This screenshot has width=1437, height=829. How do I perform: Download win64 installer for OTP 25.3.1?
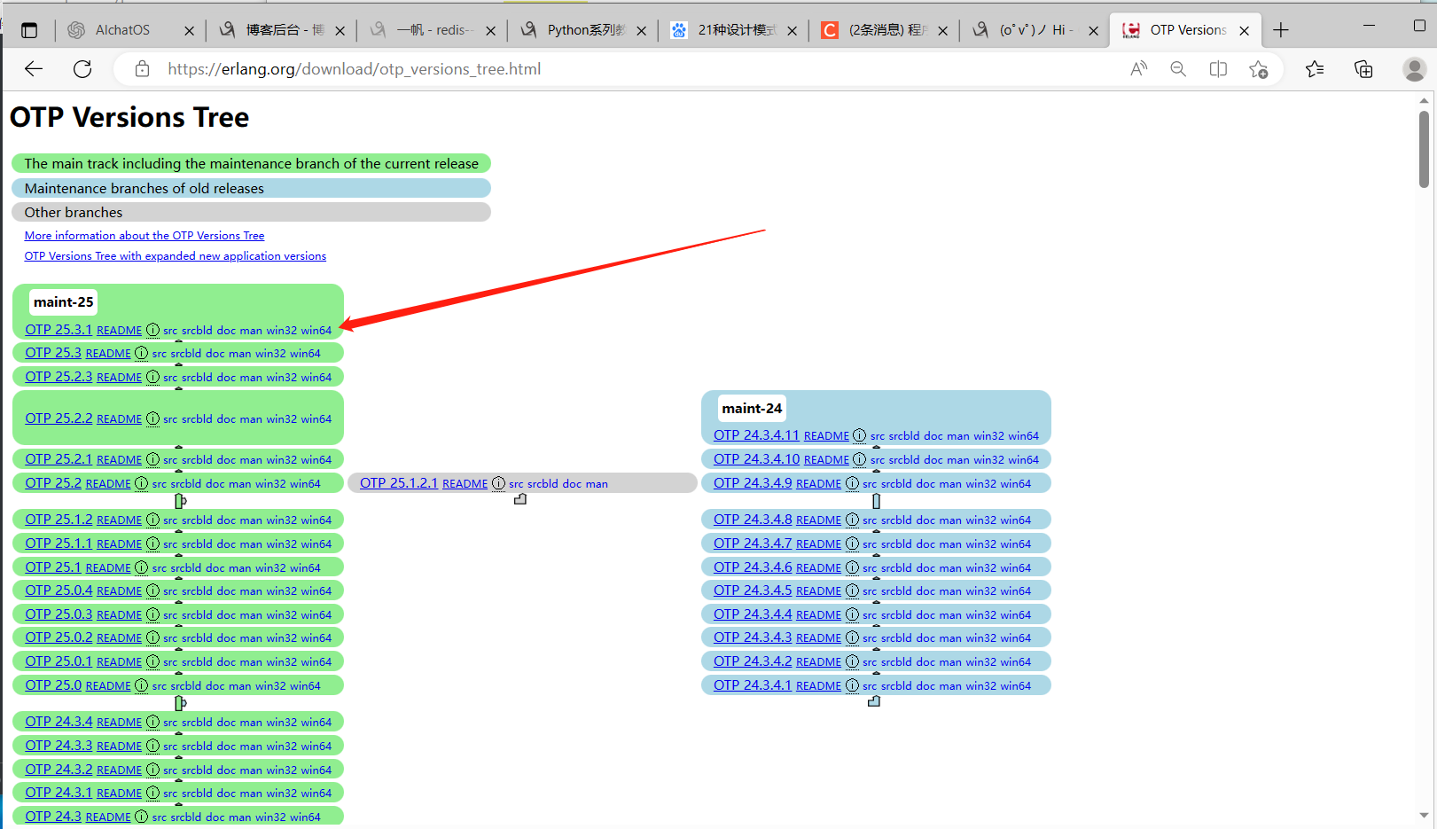click(x=316, y=330)
